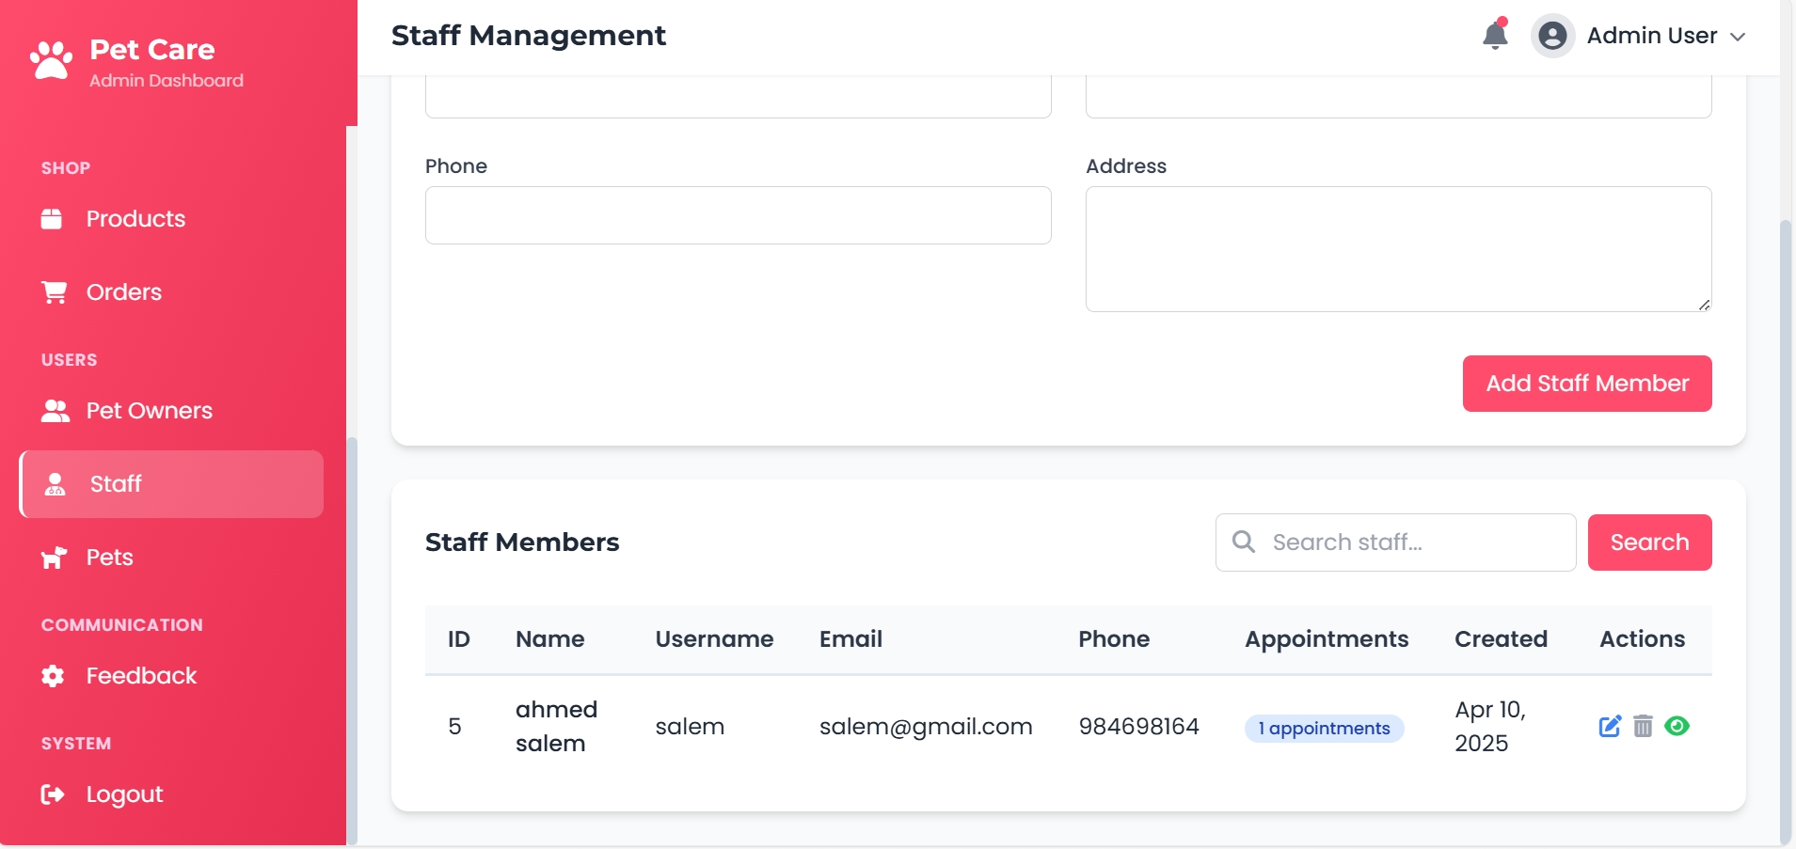Screen dimensions: 1796x849
Task: View ahmed salem details via eye icon
Action: coord(1677,726)
